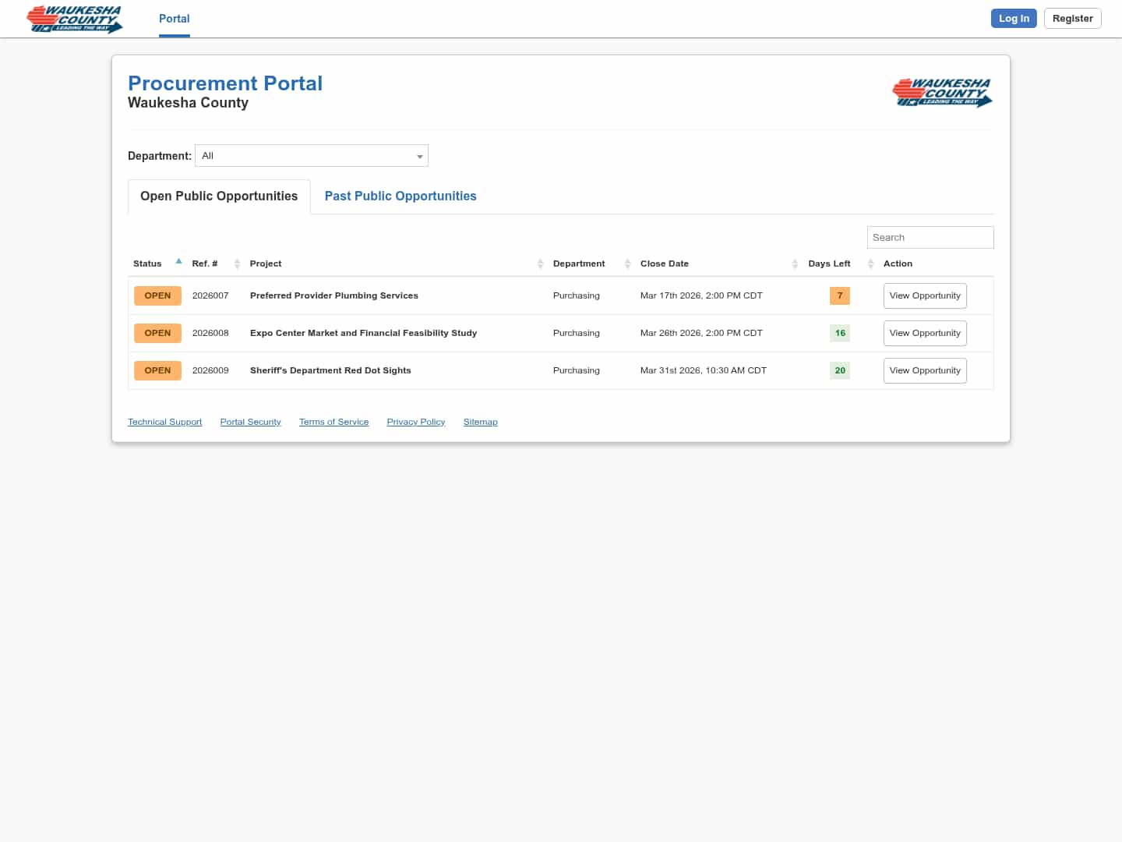Select the Open Public Opportunities tab
The height and width of the screenshot is (842, 1122).
point(218,196)
